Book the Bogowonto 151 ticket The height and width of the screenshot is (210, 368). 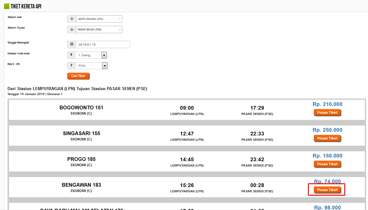coord(327,112)
